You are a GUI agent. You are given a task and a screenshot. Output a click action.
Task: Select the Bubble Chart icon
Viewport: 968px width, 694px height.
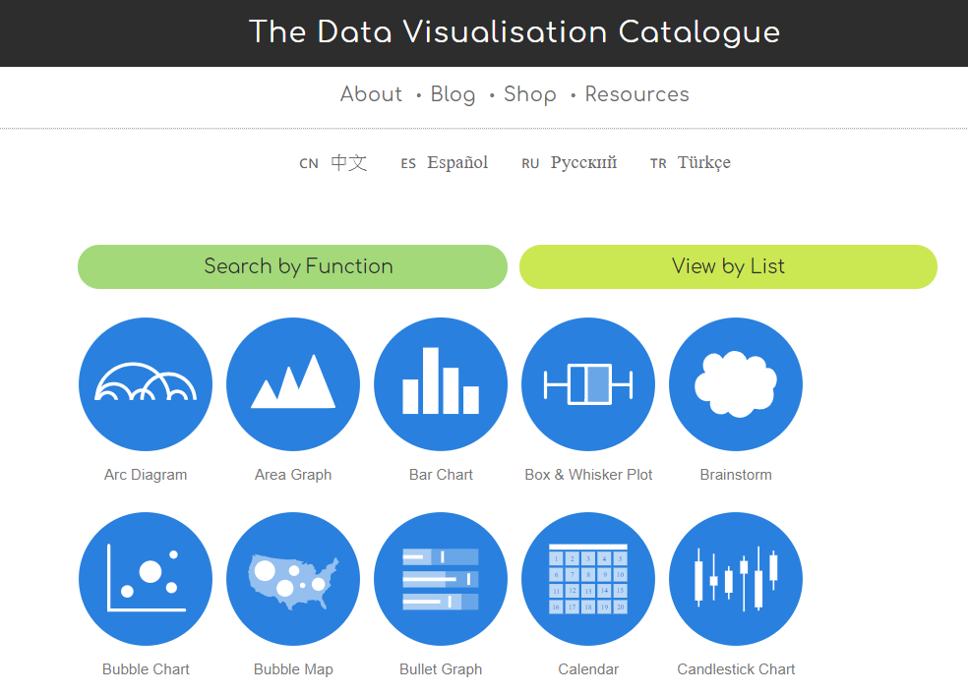click(146, 579)
